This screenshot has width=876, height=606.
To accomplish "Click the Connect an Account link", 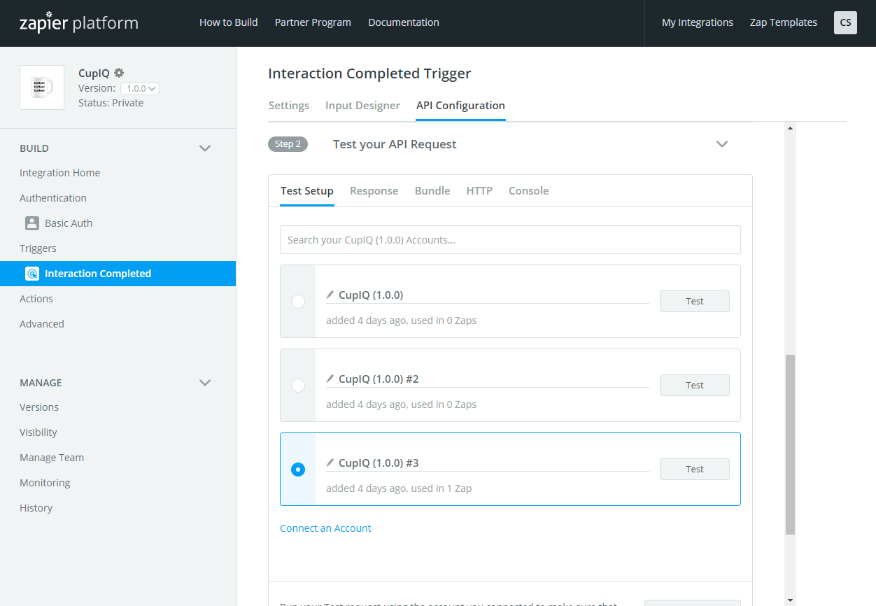I will click(x=325, y=528).
